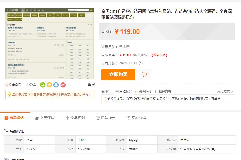Click the info icon beside last refresh date

141,63
